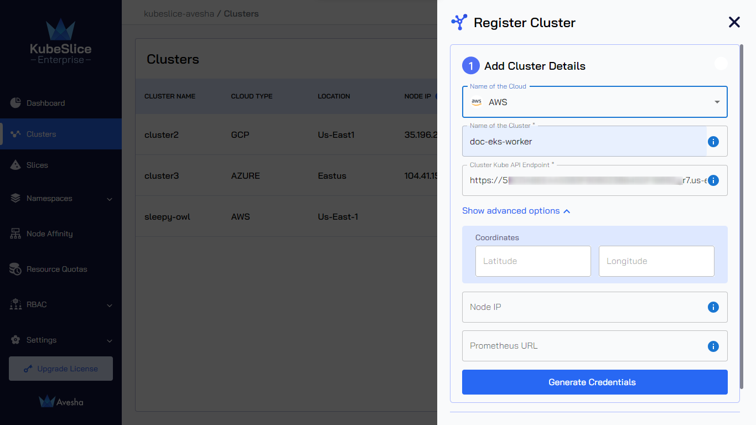Select the cluster2 row name
The height and width of the screenshot is (425, 756).
point(162,134)
